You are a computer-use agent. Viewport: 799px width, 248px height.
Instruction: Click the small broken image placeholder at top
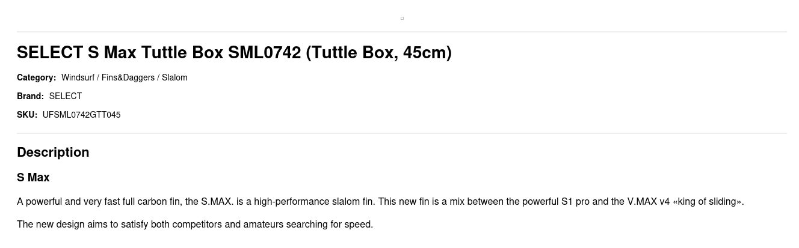pyautogui.click(x=402, y=18)
